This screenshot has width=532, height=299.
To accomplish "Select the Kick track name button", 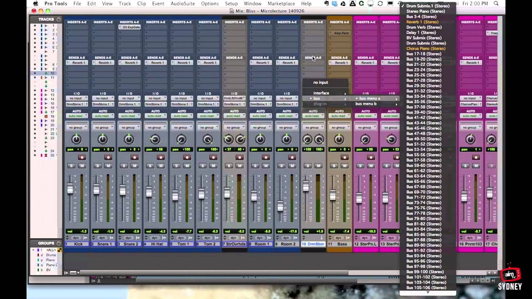I will coord(77,244).
